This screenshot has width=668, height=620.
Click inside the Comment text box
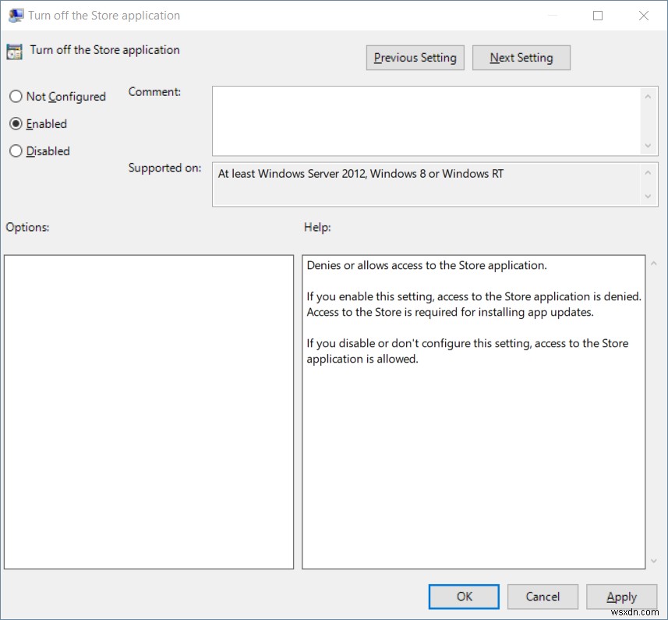point(426,121)
